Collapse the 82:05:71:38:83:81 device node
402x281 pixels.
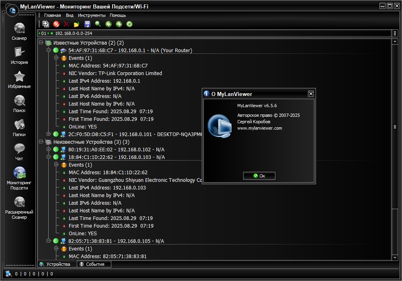(49, 241)
